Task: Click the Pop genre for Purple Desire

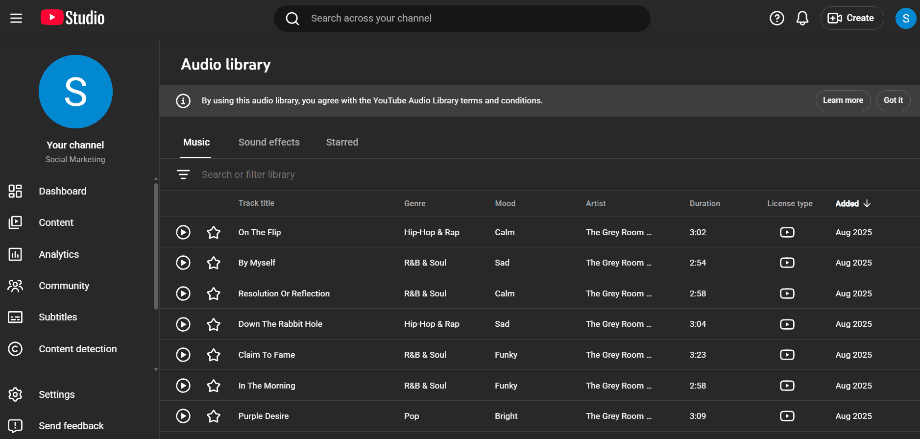Action: [x=412, y=416]
